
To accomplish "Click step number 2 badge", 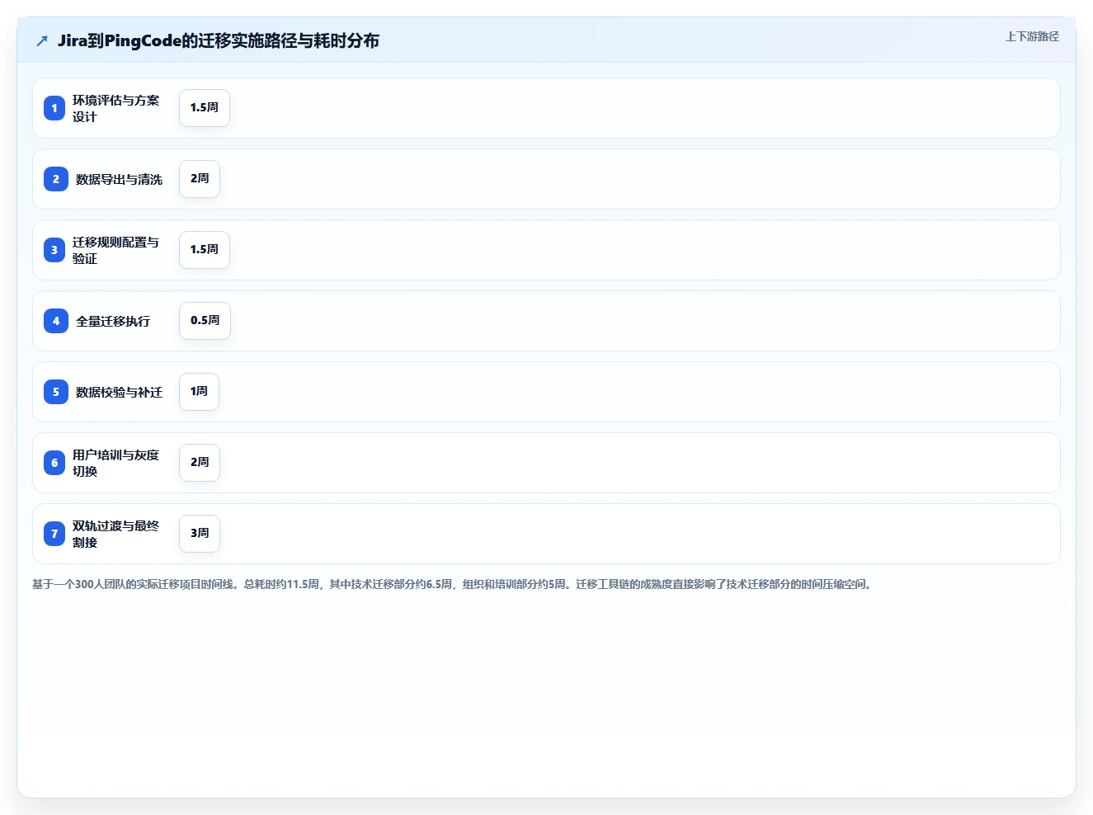I will pyautogui.click(x=56, y=179).
